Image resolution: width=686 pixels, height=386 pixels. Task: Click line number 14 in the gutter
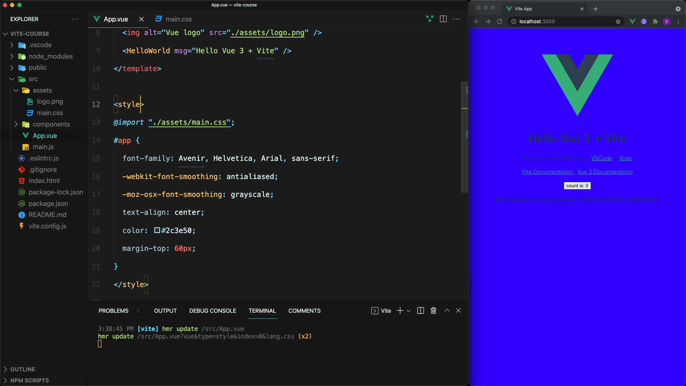click(x=96, y=140)
